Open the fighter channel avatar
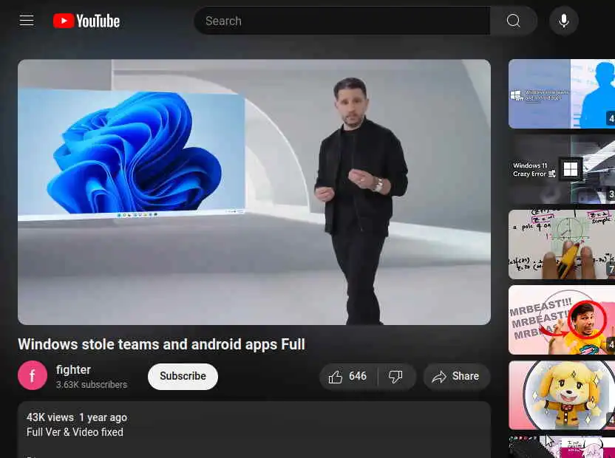Viewport: 615px width, 458px height. [33, 376]
